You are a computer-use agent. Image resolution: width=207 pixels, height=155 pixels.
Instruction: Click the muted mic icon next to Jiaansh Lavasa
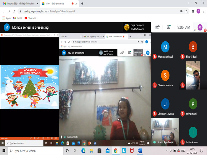point(154,114)
